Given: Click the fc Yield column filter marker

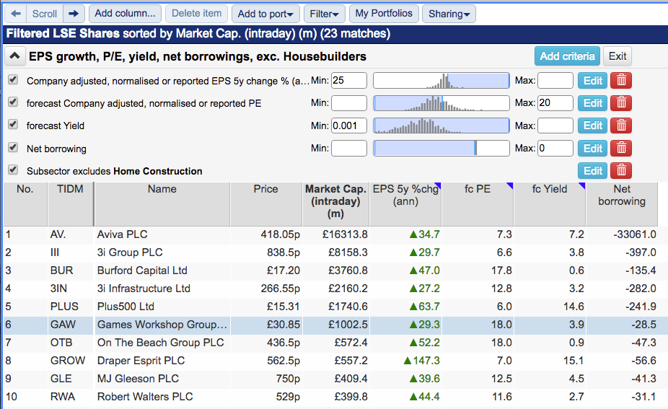Looking at the screenshot, I should tap(582, 185).
